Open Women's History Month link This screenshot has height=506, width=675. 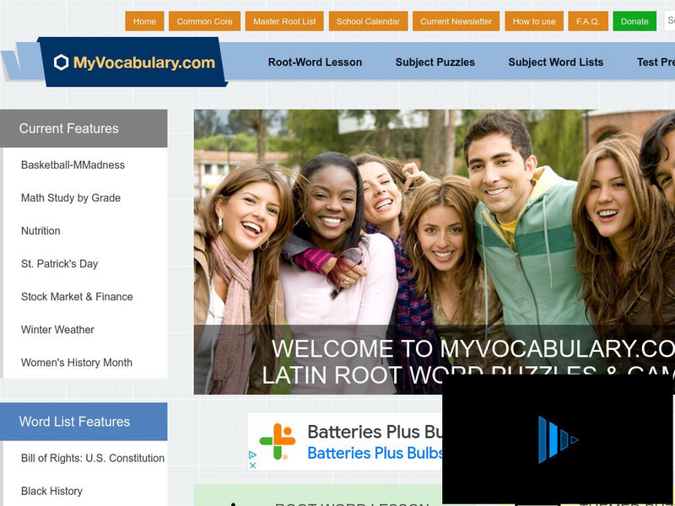77,363
